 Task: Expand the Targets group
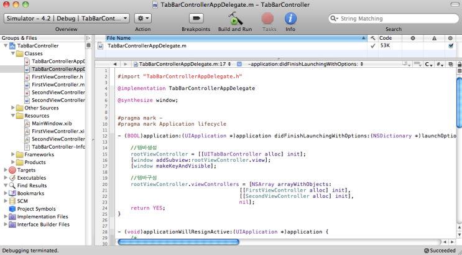(x=6, y=170)
